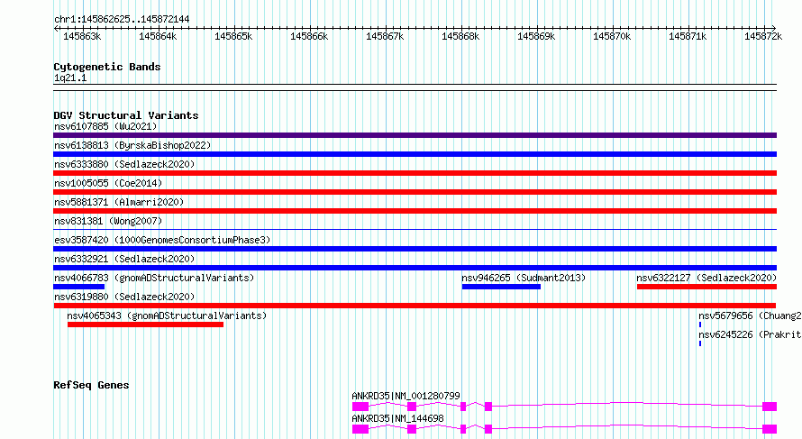
Task: Open the nsv6322127 (Sedlazeck2020) label
Action: (x=706, y=278)
